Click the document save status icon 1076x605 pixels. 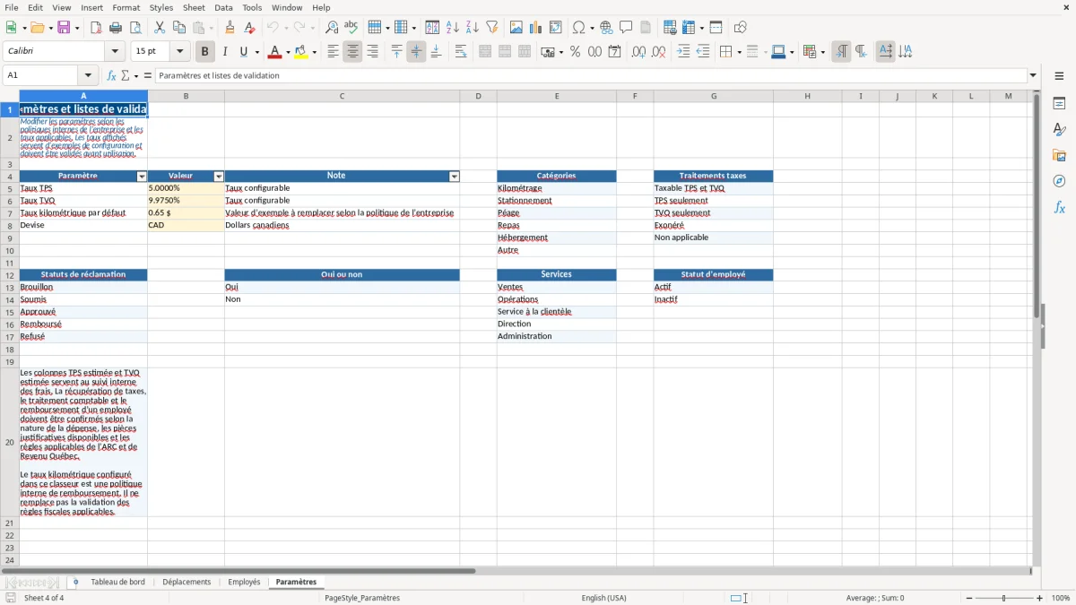[11, 598]
